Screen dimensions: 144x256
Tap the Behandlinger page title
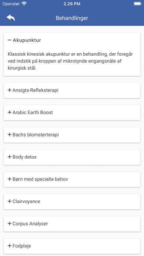[x=72, y=18]
